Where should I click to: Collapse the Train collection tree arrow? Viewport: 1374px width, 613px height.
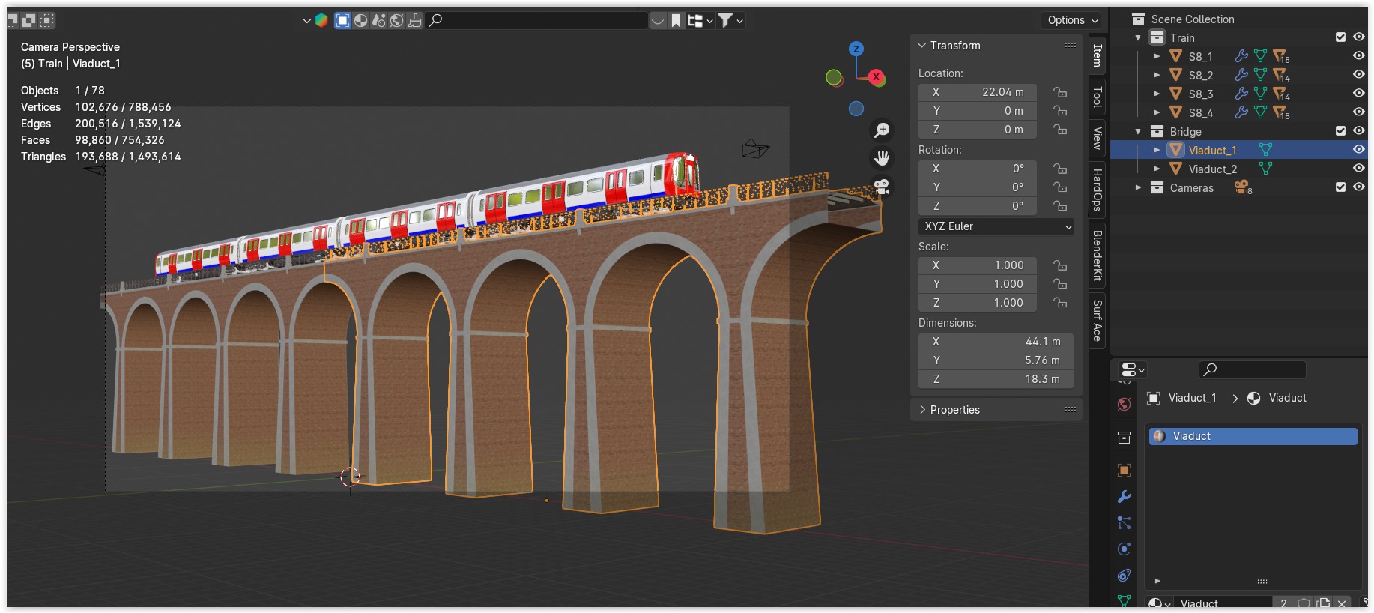tap(1138, 37)
